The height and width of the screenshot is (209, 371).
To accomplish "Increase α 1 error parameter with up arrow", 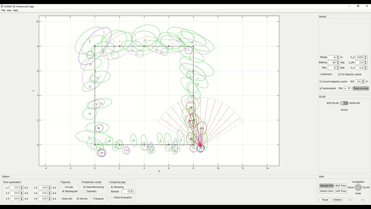I will tap(21, 187).
